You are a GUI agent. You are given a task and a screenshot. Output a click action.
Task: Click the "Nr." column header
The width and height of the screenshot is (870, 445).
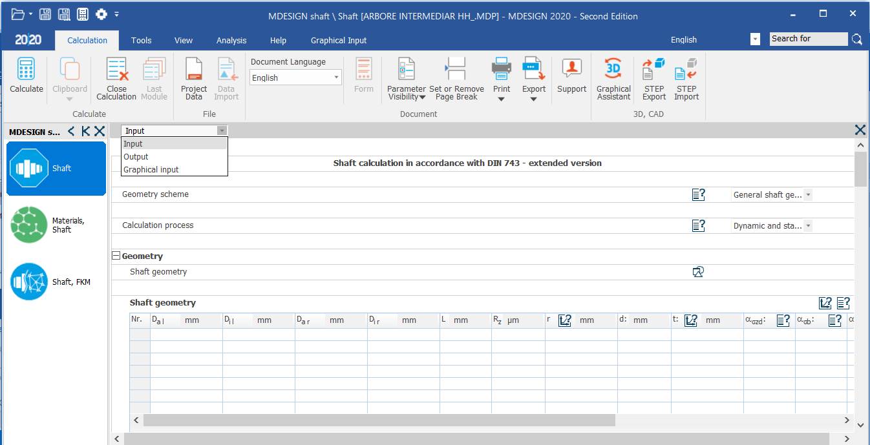(x=140, y=320)
